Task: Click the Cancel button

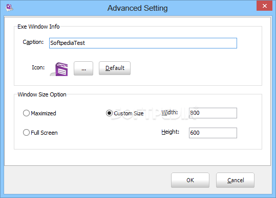Action: (x=235, y=180)
